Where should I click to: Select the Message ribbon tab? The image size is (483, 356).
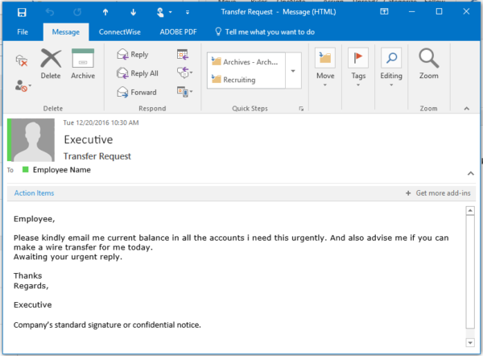[x=66, y=32]
